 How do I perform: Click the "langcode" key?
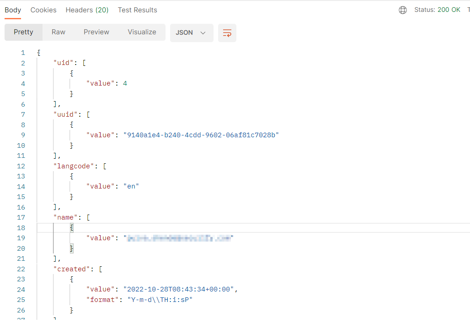coord(74,166)
